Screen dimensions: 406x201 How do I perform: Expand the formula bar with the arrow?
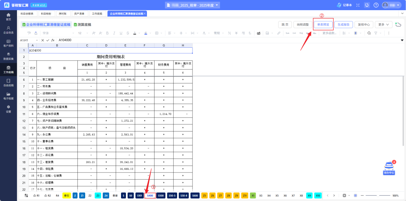pos(402,40)
